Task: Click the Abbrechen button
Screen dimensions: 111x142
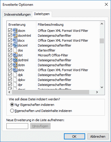Action: (x=98, y=137)
